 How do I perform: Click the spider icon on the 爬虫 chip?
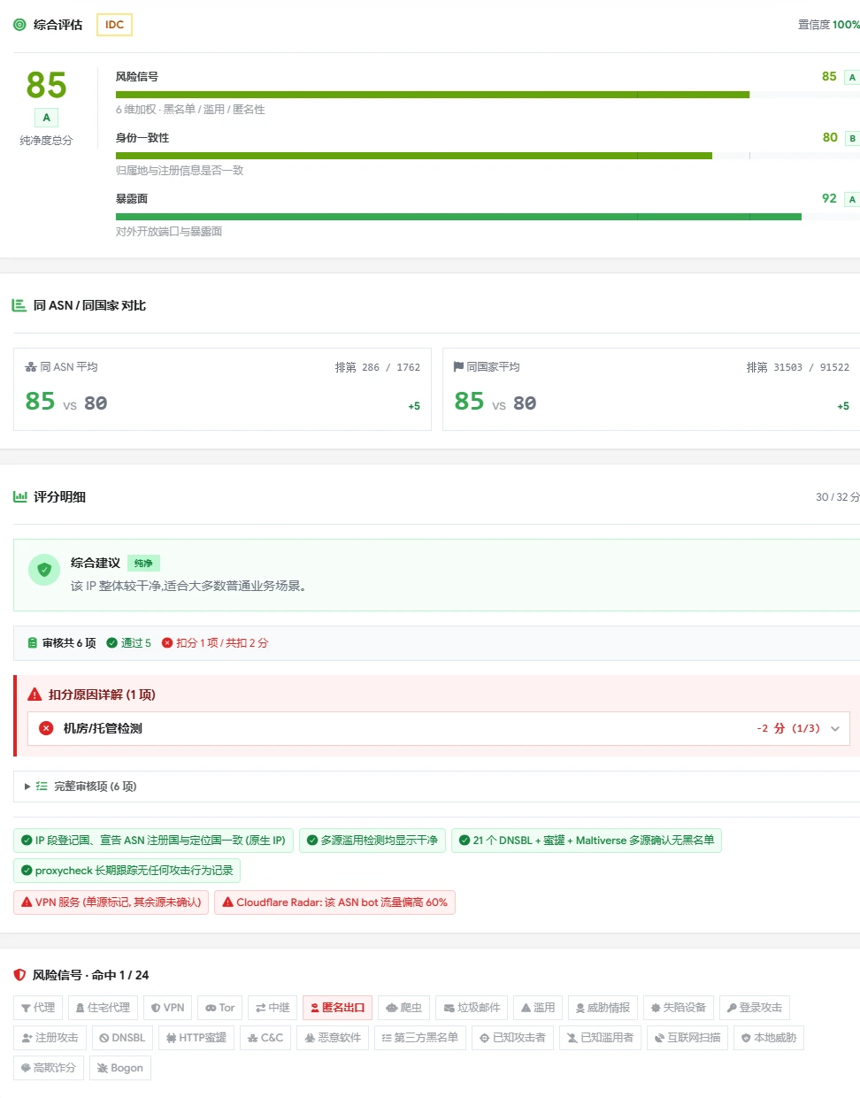pyautogui.click(x=391, y=1008)
